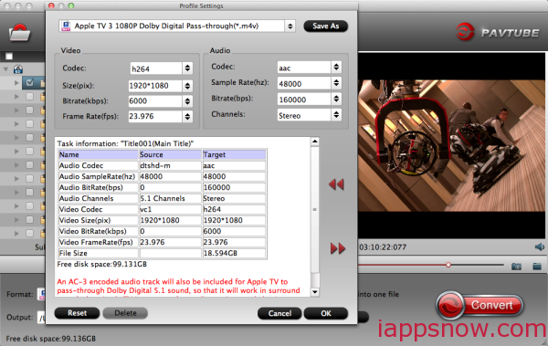Toggle the select-all checkbox above the tree
548x346 pixels.
coord(9,57)
